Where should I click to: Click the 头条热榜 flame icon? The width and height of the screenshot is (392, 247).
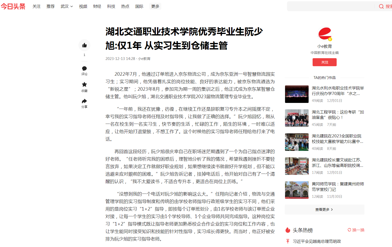pos(288,230)
